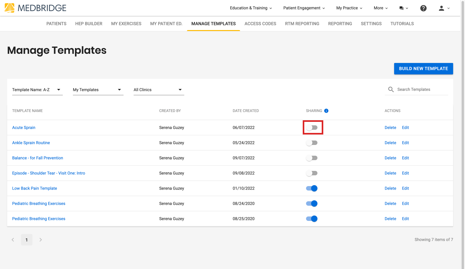Edit the Low Back Pain Template
The image size is (465, 269).
[406, 188]
